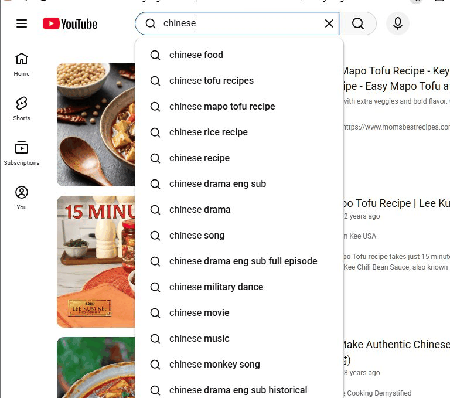Click the magnifier icon beside chinese rice recipe

[155, 132]
